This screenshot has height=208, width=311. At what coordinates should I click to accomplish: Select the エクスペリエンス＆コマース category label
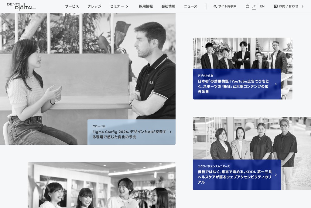pyautogui.click(x=214, y=166)
